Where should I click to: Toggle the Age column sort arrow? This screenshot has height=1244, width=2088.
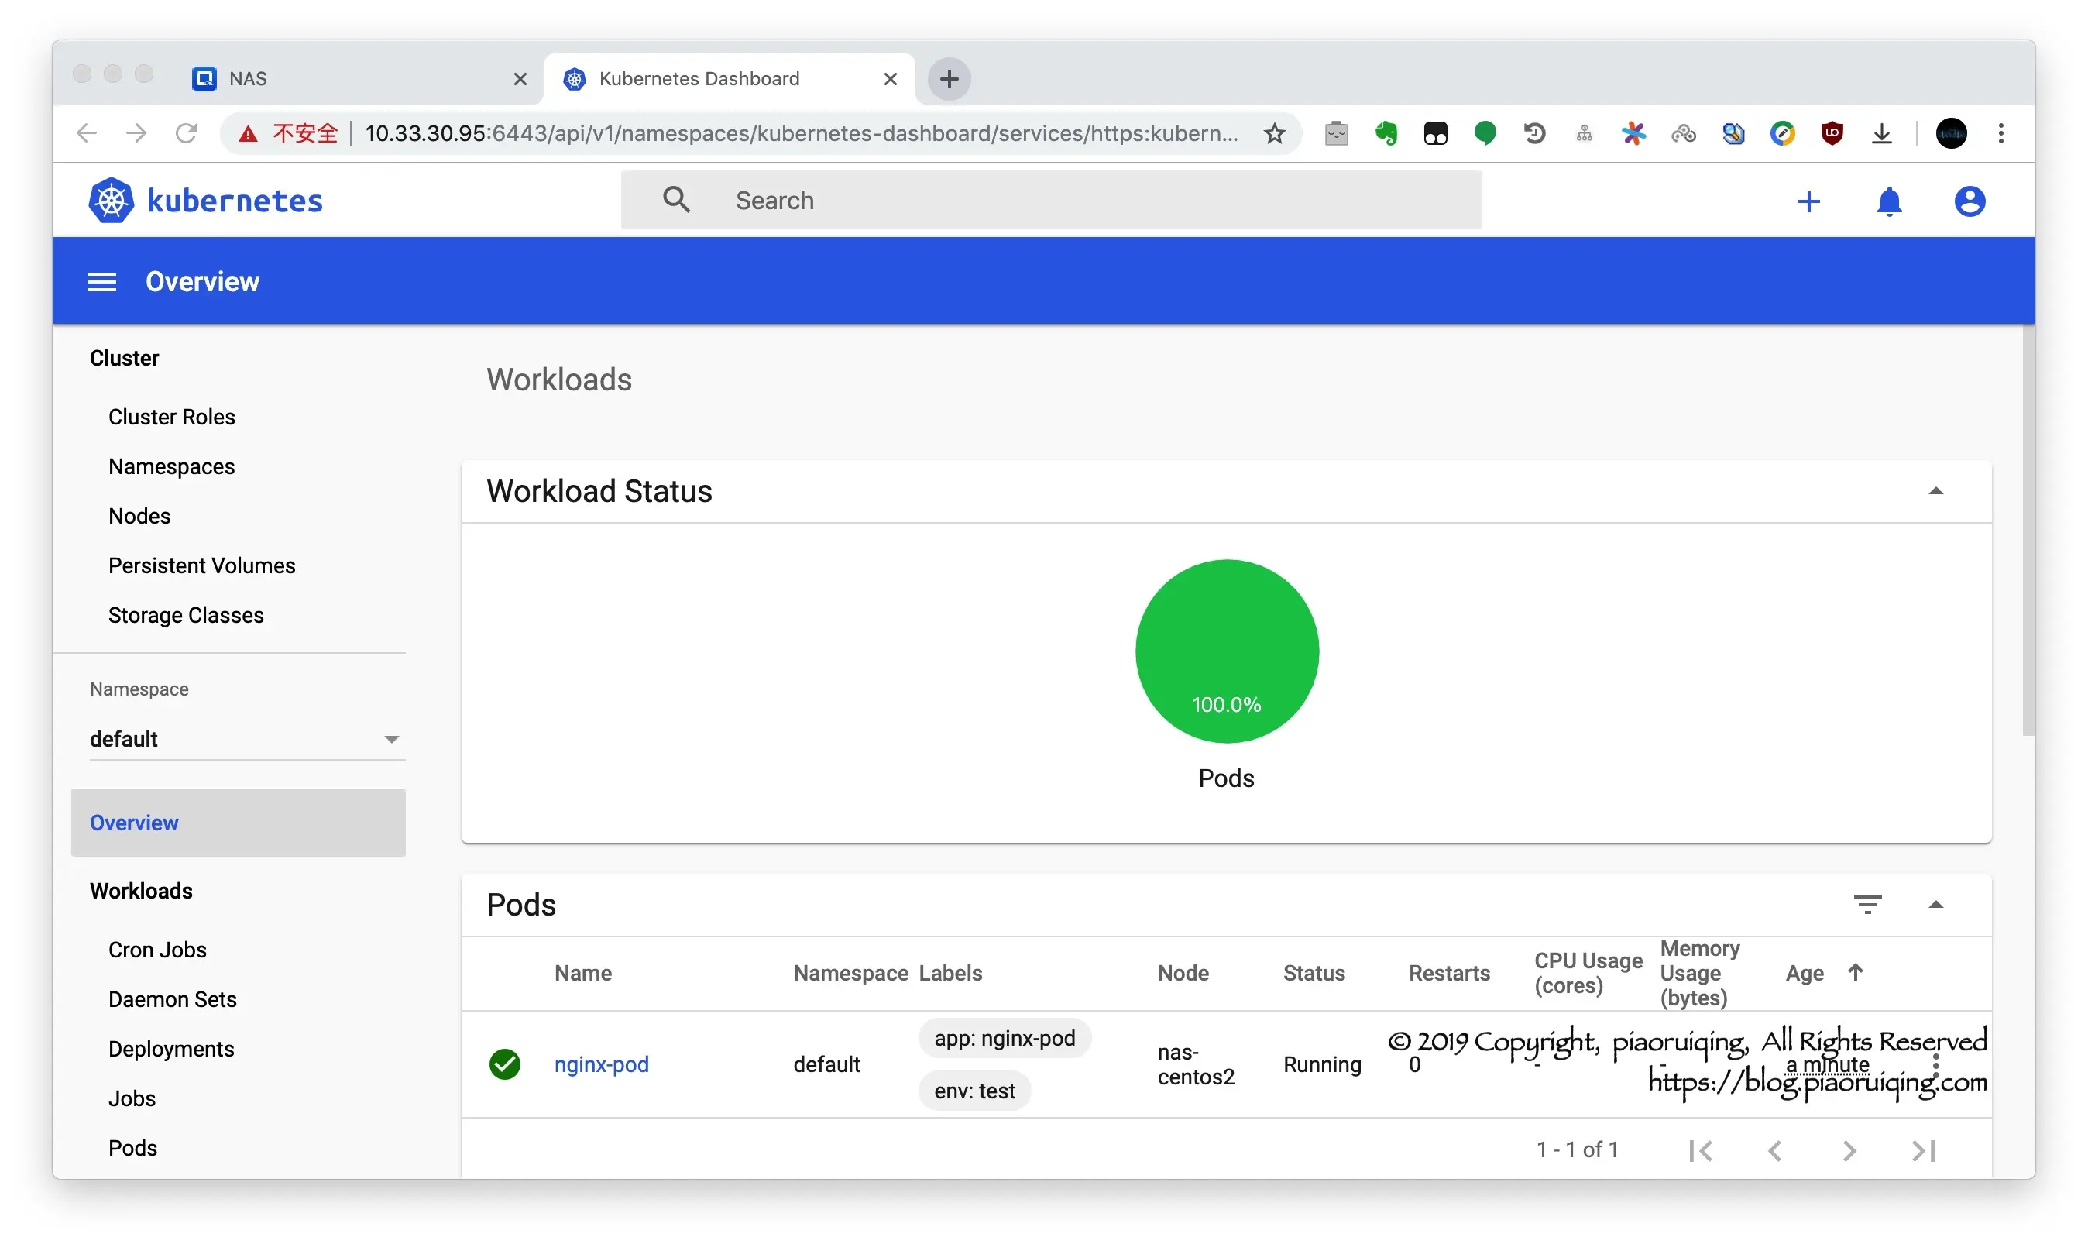pyautogui.click(x=1855, y=972)
